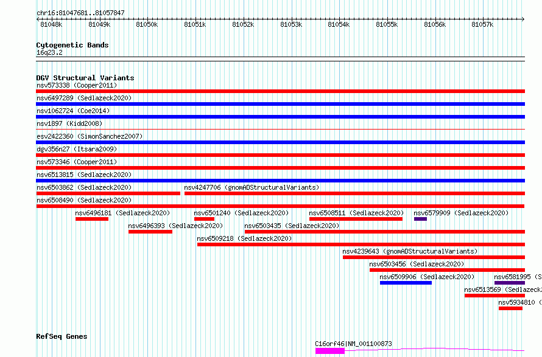Select the nsv6496393 (Sedlazeck2020) label
Screen dimensions: 542x357
[175, 226]
